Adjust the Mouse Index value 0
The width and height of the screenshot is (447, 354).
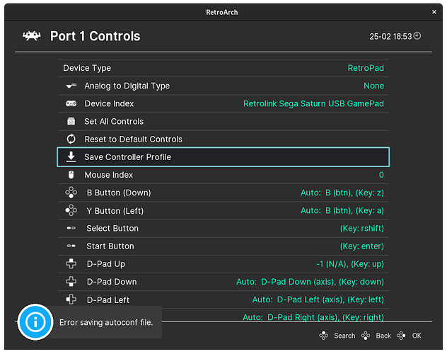coord(381,175)
